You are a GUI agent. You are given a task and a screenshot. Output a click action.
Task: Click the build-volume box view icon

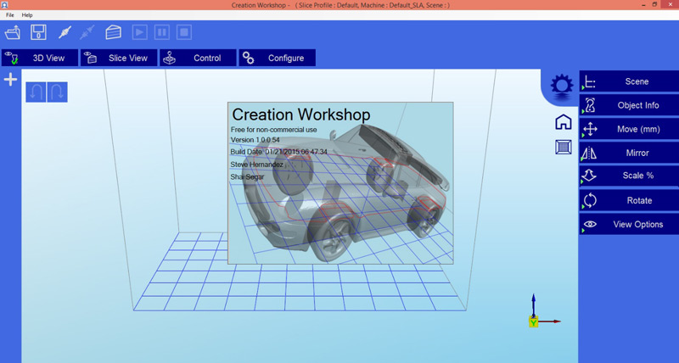click(x=564, y=147)
